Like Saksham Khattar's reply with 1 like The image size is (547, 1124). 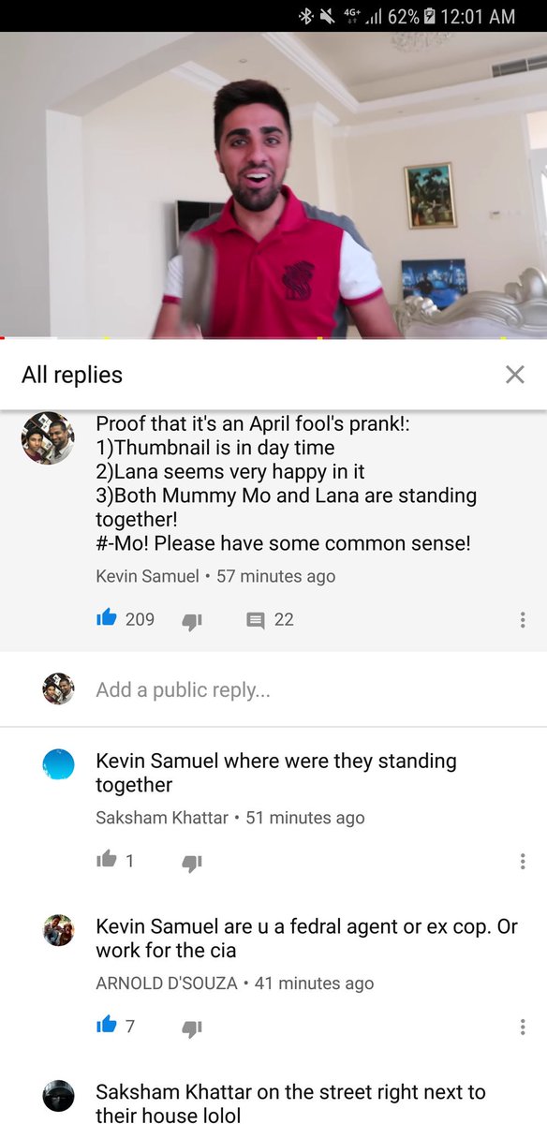[x=107, y=859]
